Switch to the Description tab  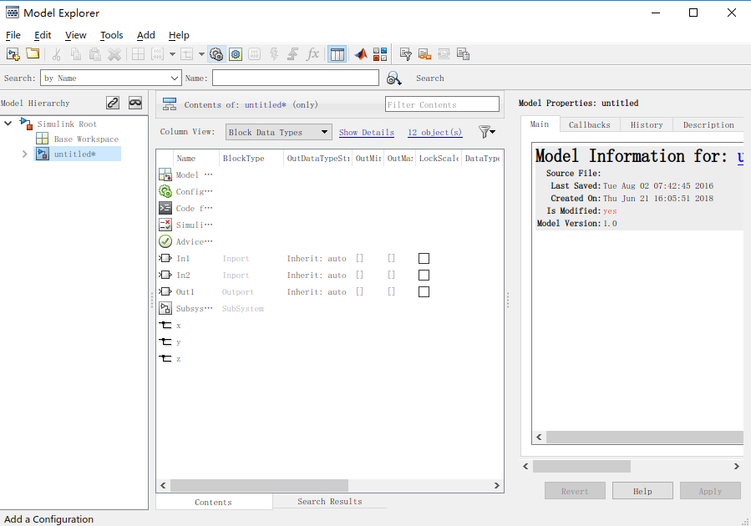tap(708, 124)
